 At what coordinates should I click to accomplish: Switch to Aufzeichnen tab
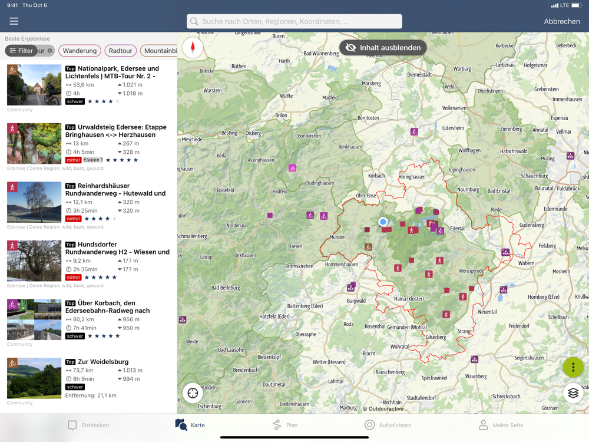click(388, 425)
